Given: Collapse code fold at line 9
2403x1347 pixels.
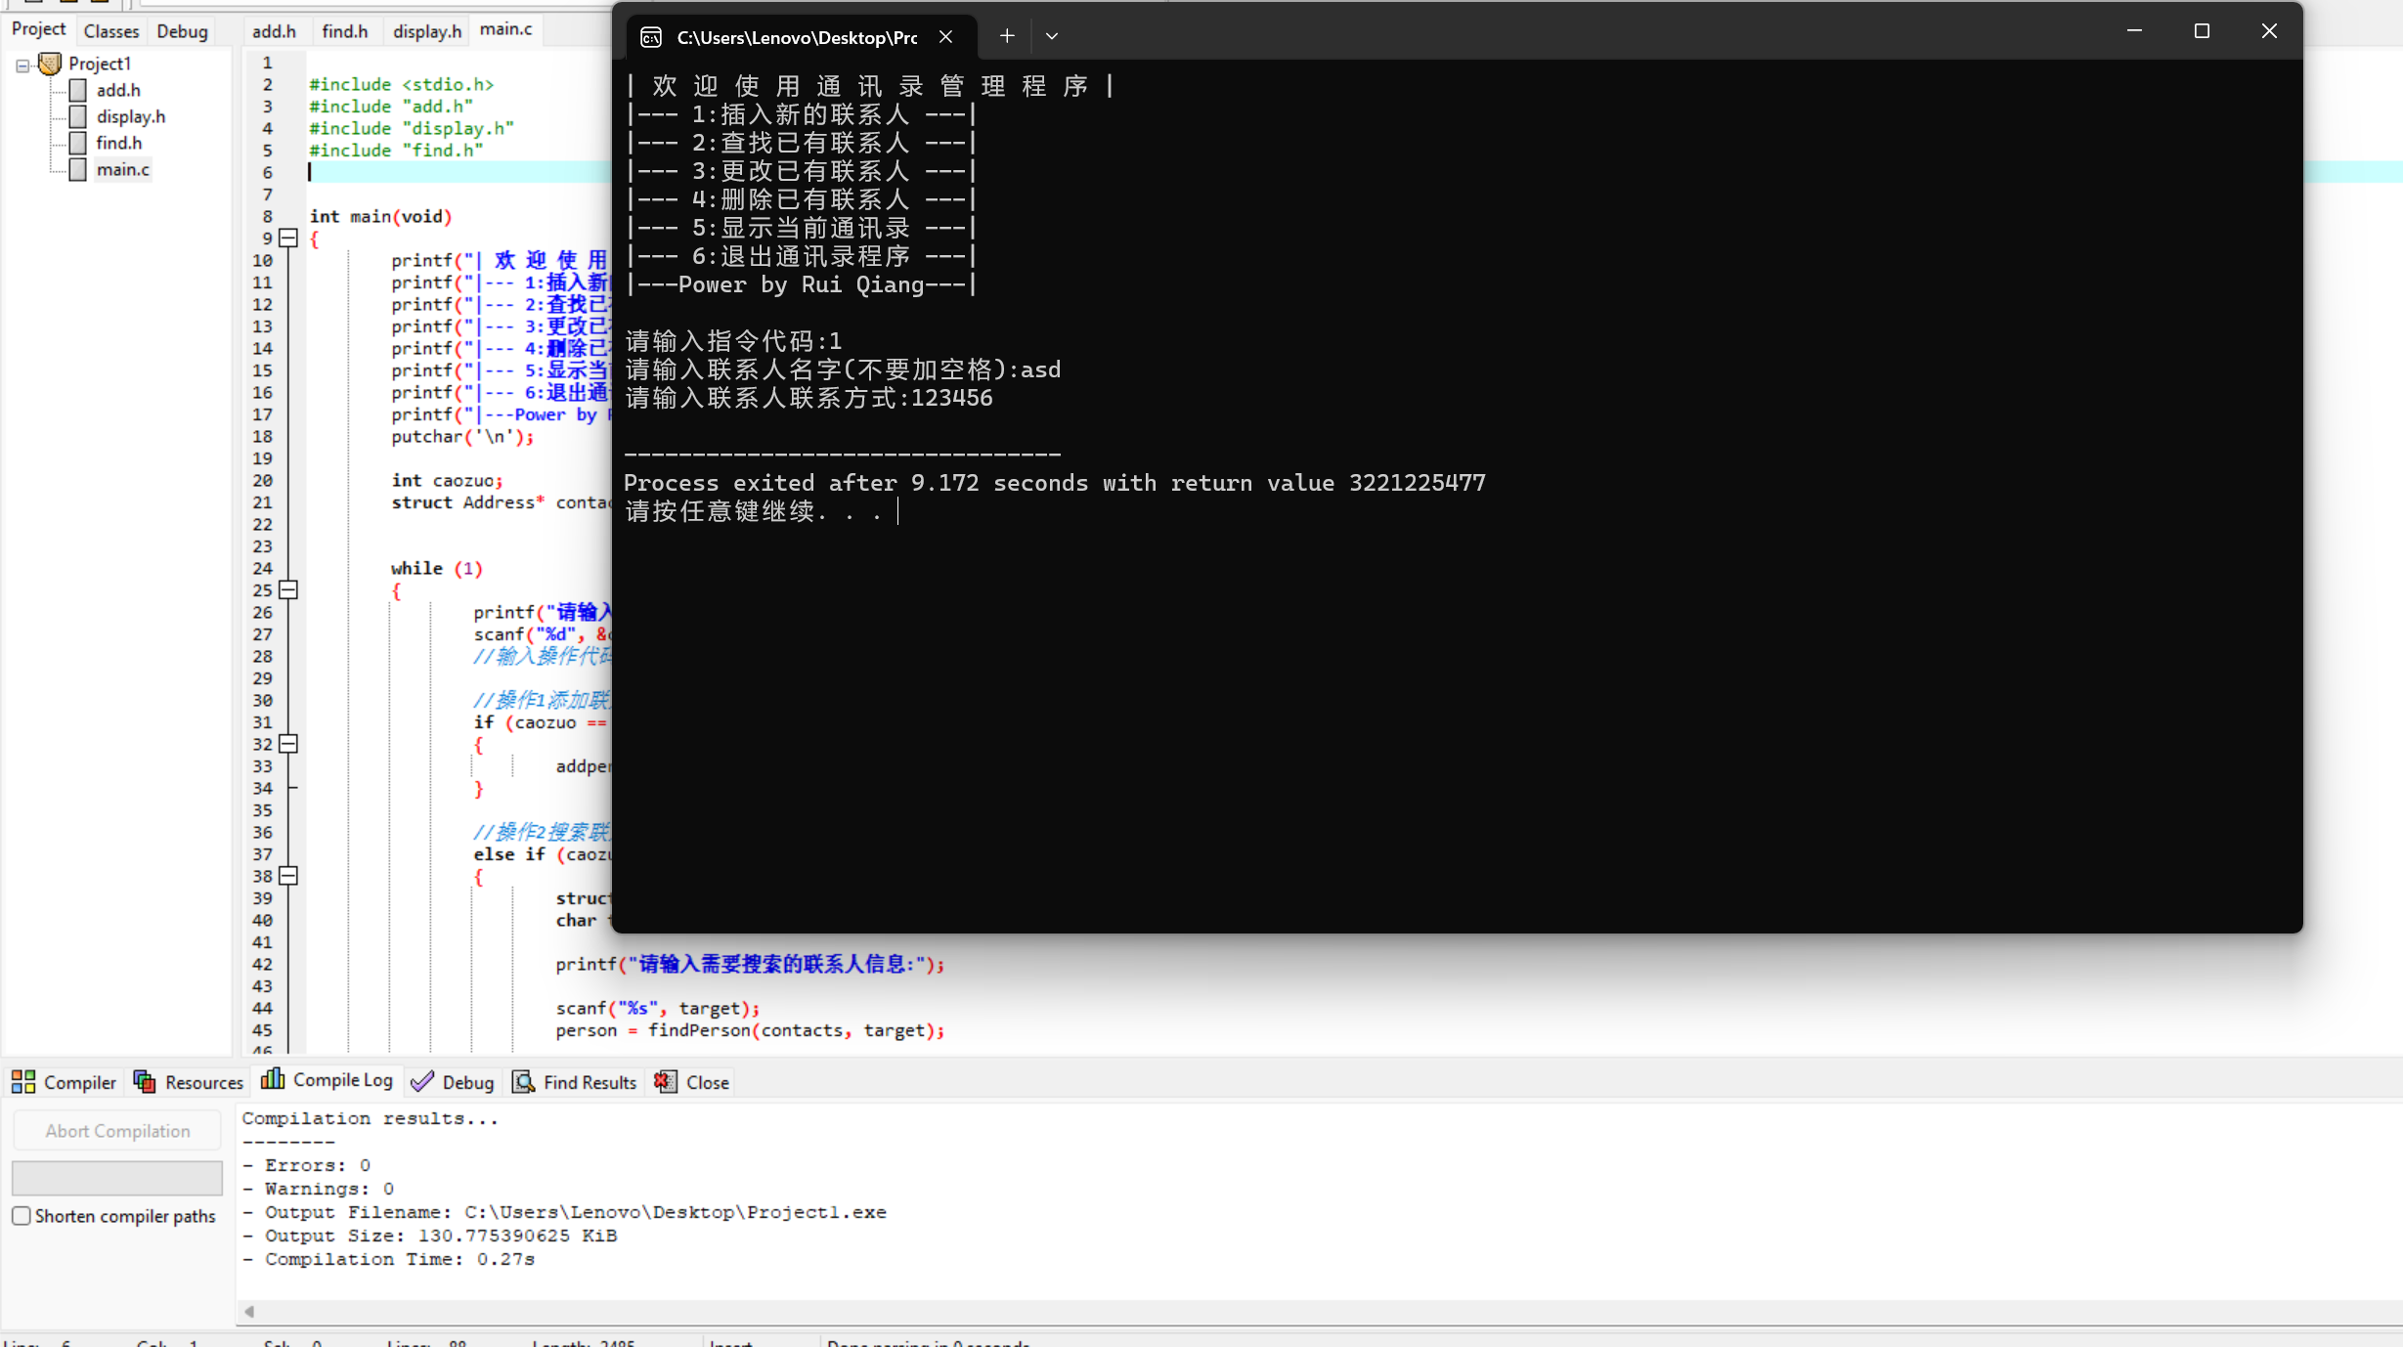Looking at the screenshot, I should (x=288, y=238).
